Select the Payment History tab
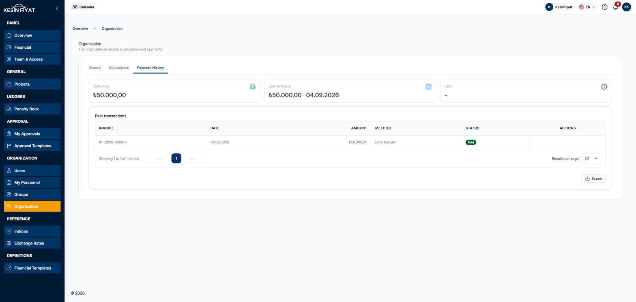This screenshot has height=302, width=636. point(150,68)
